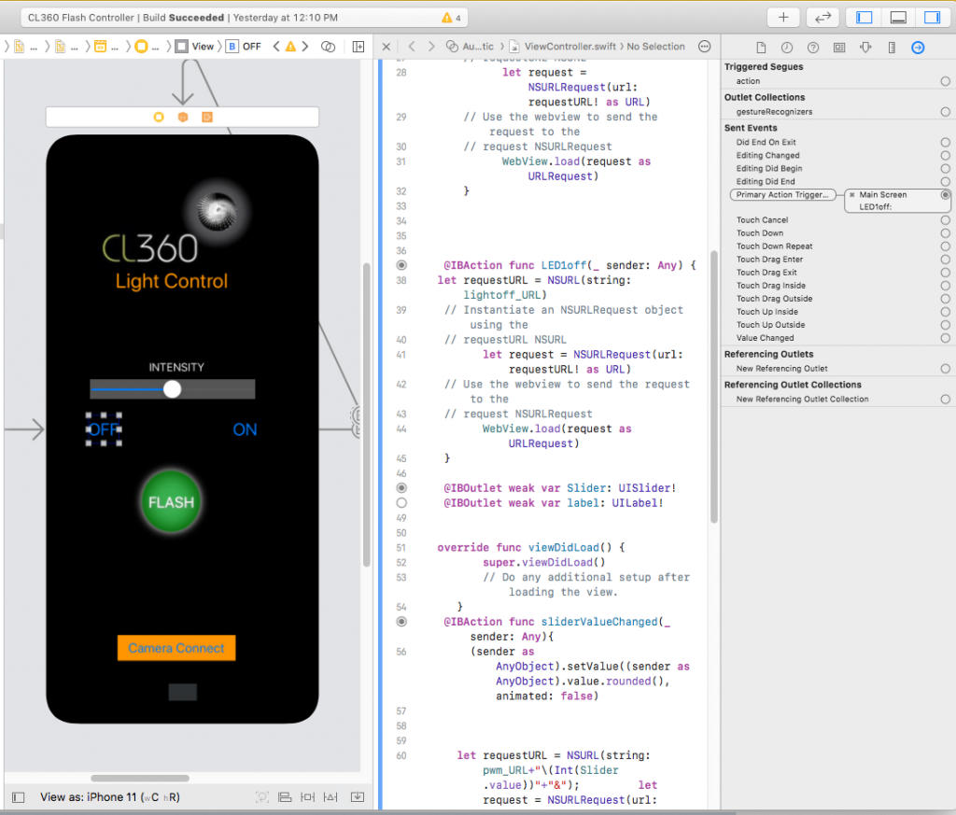Jump to the previous issue
Screen dimensions: 956x815
click(276, 47)
